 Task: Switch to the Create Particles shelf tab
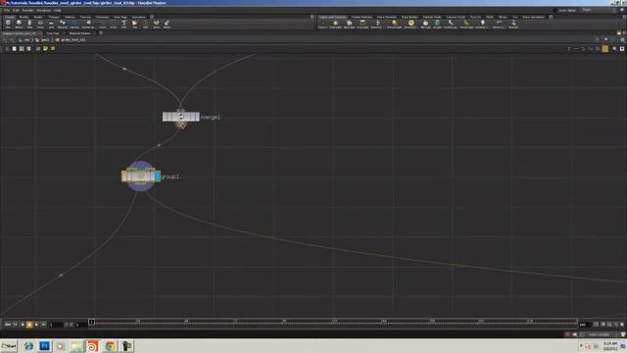click(362, 17)
